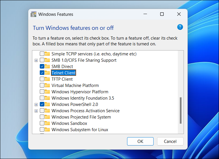Select the 'Telnet Client' label

point(64,73)
